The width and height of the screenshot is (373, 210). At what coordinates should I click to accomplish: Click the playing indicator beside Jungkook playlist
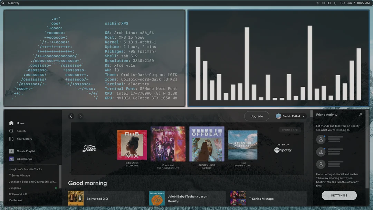[x=56, y=188]
